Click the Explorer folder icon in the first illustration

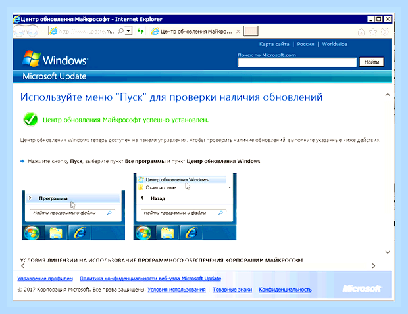(x=56, y=233)
